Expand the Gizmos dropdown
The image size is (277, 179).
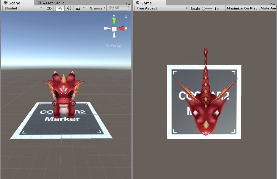click(x=97, y=8)
